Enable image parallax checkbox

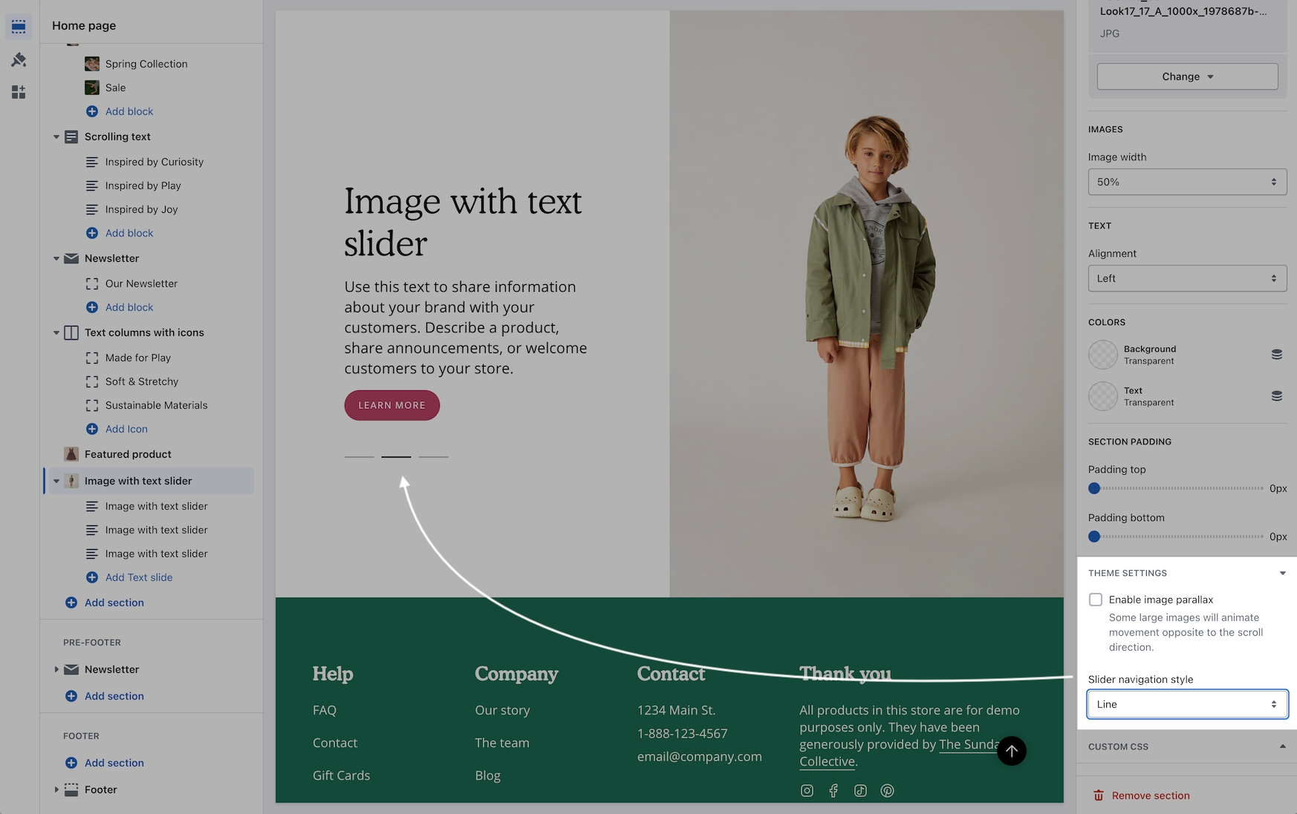tap(1096, 600)
